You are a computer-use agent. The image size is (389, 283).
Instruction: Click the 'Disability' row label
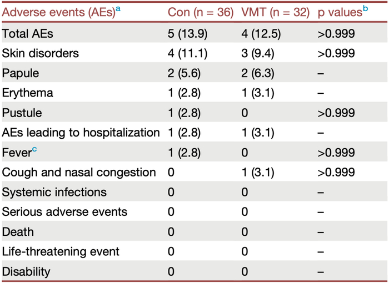point(26,271)
